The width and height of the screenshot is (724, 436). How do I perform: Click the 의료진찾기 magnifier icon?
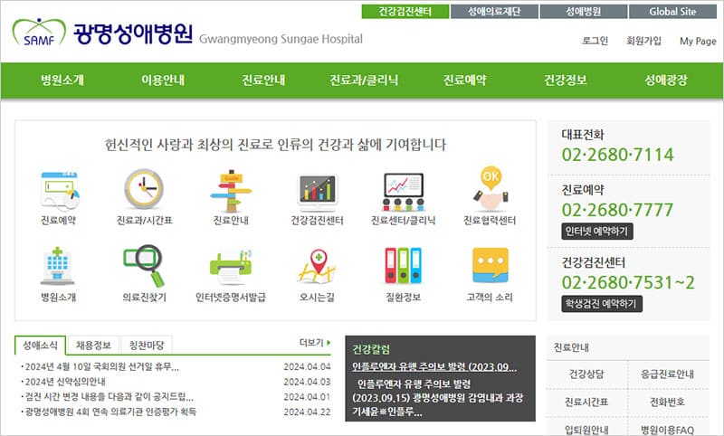click(x=144, y=266)
